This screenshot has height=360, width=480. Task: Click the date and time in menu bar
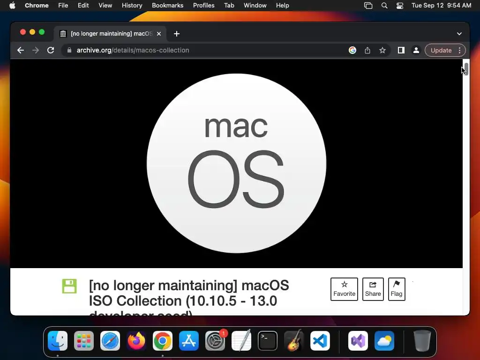pos(441,6)
